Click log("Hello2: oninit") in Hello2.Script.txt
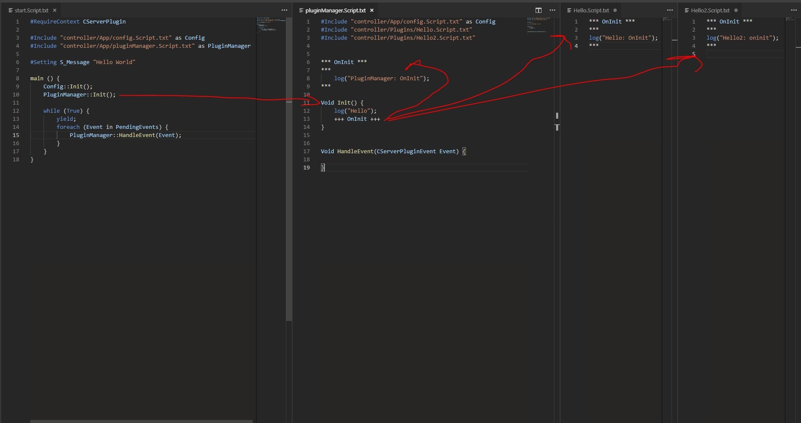This screenshot has width=801, height=423. click(x=742, y=38)
